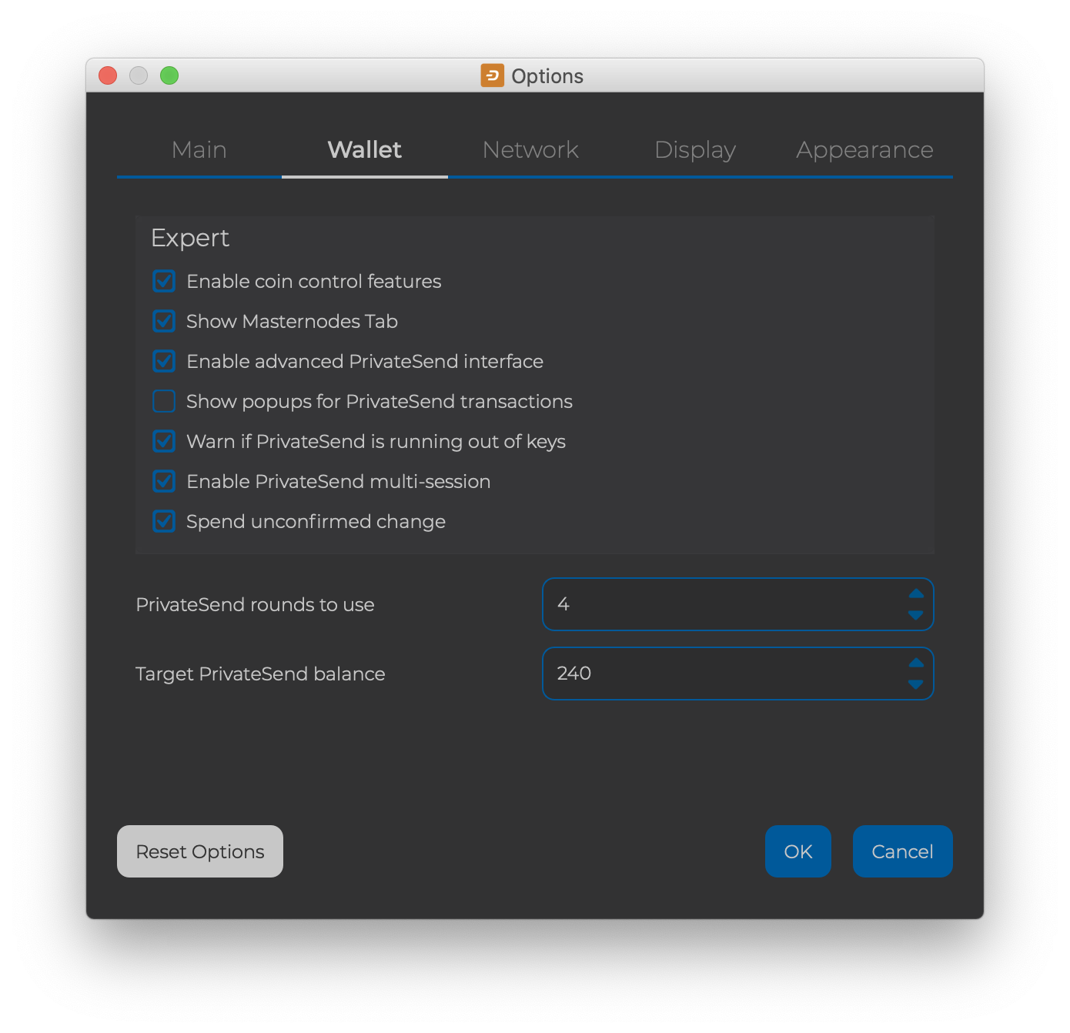Click the PrivateSend rounds field showing 4
This screenshot has width=1070, height=1033.
click(x=737, y=604)
